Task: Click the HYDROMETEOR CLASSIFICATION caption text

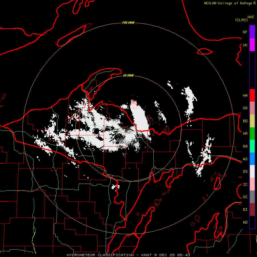Action: (x=100, y=255)
